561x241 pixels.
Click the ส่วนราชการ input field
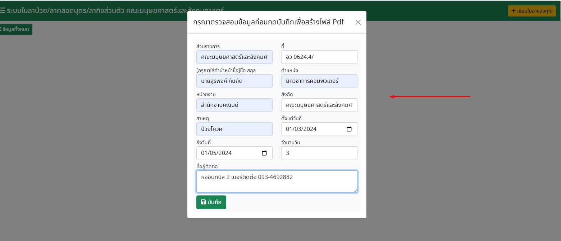coord(234,57)
